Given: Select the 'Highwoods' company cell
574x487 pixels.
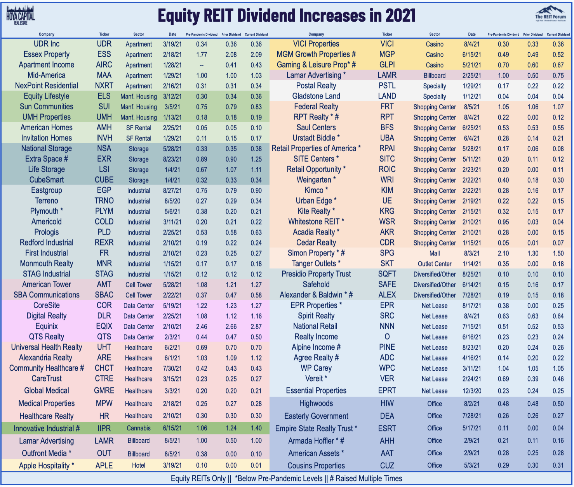Looking at the screenshot, I should [316, 404].
